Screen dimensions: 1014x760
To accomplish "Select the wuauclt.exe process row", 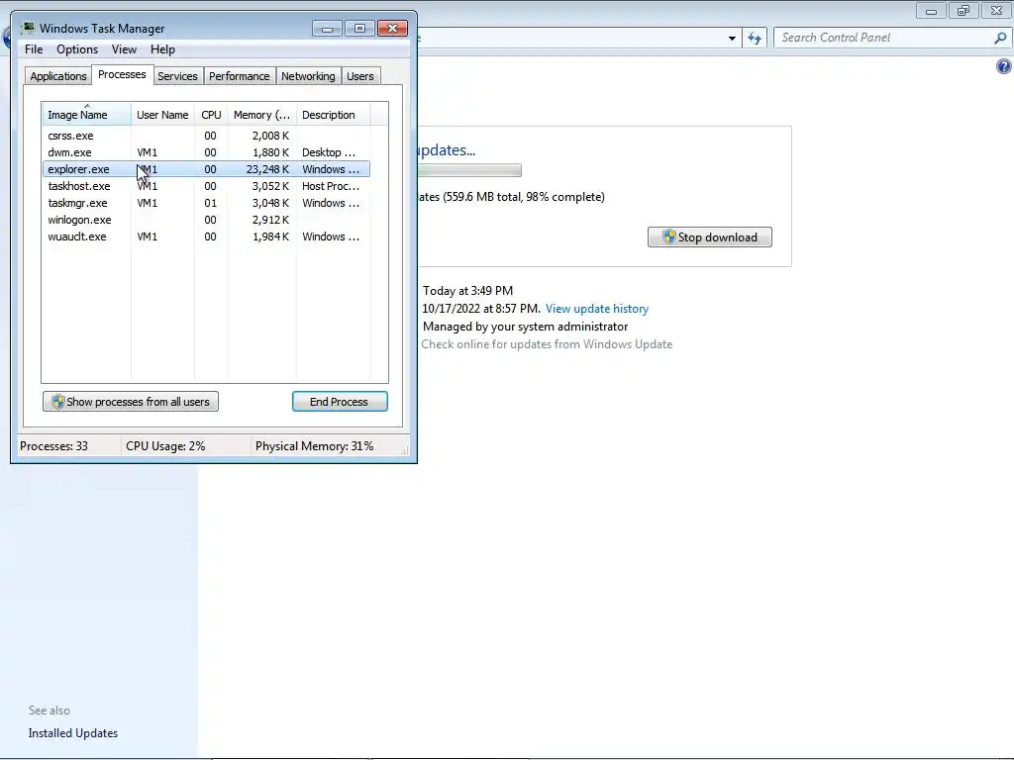I will coord(206,237).
